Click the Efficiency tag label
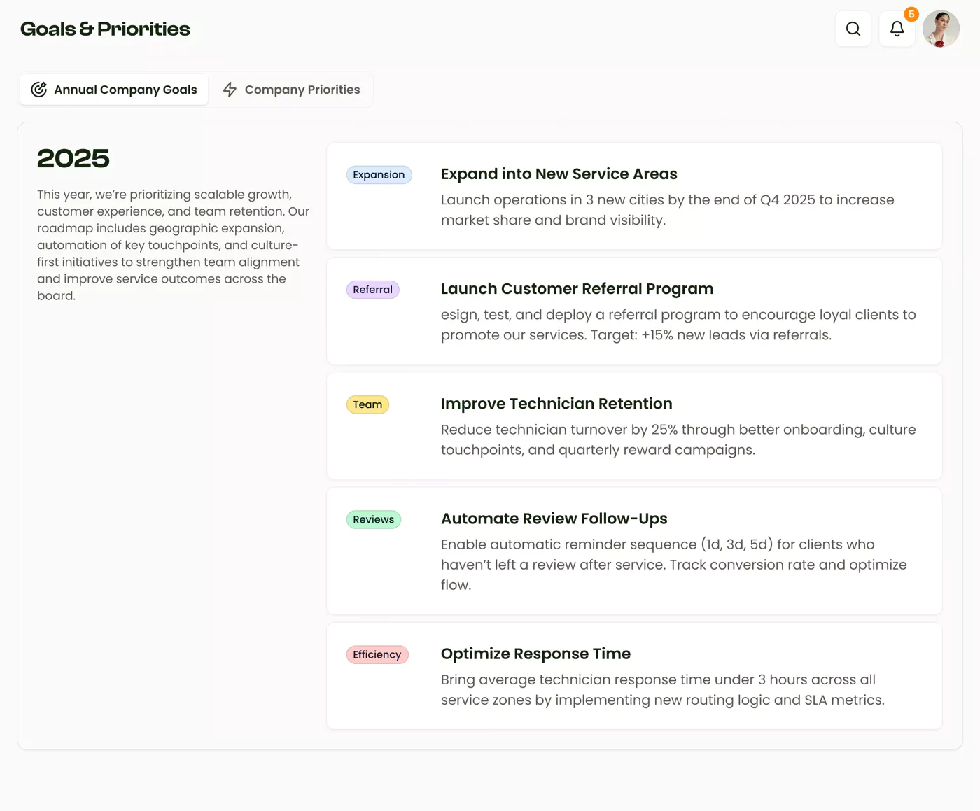The height and width of the screenshot is (811, 980). click(x=377, y=654)
